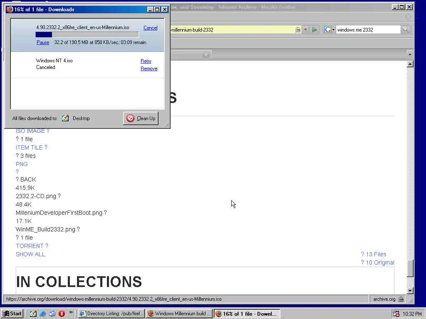Switch to 'Windows Millennium build' taskbar button
Viewport: 426px width, 319px height.
pos(179,314)
